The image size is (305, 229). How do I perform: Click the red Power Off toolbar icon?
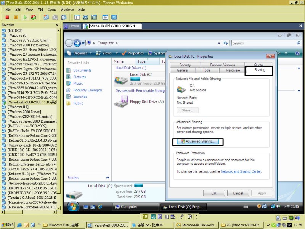click(x=7, y=17)
